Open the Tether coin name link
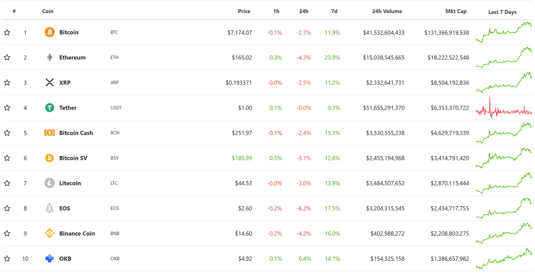Viewport: 535px width, 273px height. pyautogui.click(x=68, y=108)
